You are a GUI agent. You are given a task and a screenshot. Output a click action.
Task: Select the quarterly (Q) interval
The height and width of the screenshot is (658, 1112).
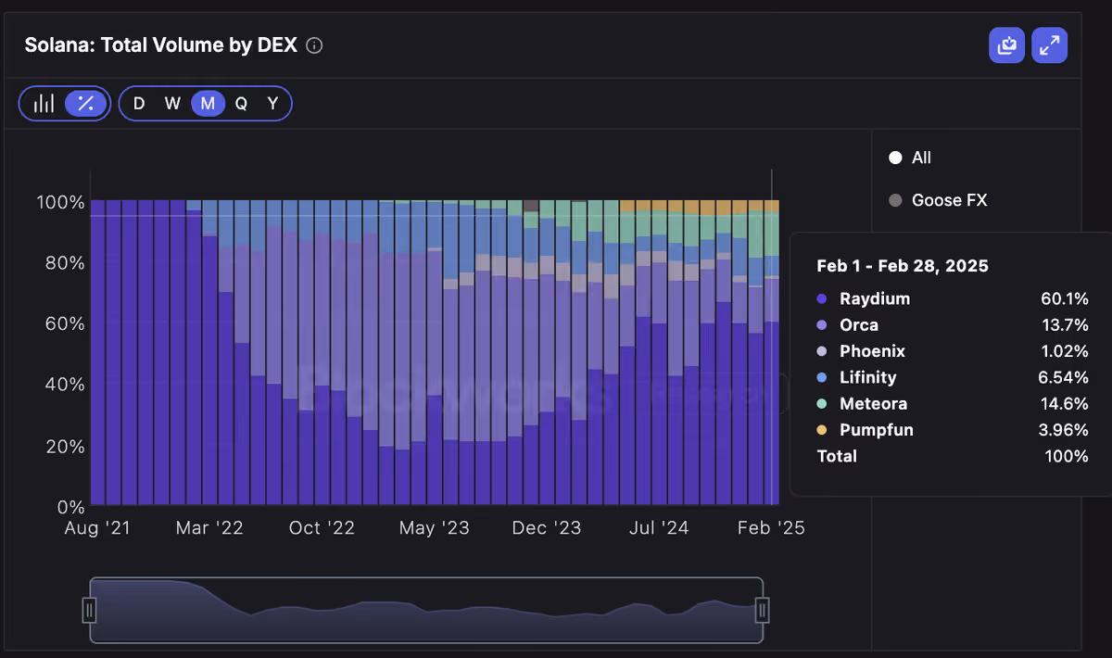click(x=241, y=104)
